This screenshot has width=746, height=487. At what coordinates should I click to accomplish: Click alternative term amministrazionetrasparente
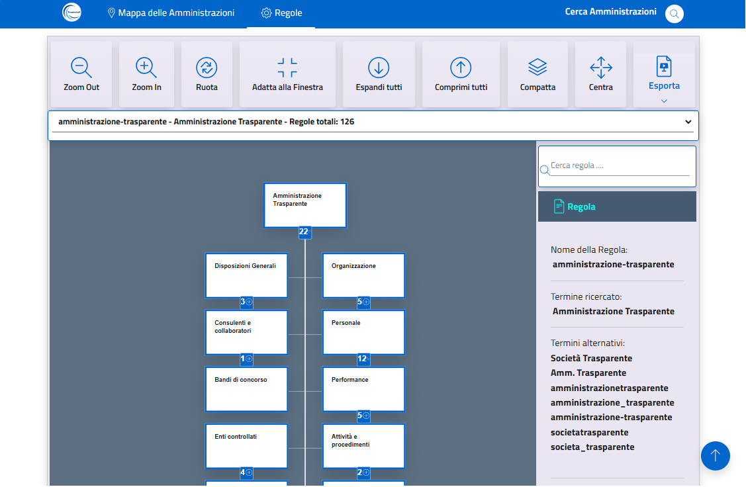coord(610,388)
